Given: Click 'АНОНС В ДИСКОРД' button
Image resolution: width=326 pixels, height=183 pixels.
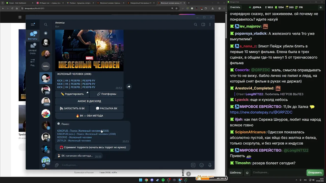Looking at the screenshot, I should pyautogui.click(x=89, y=101).
